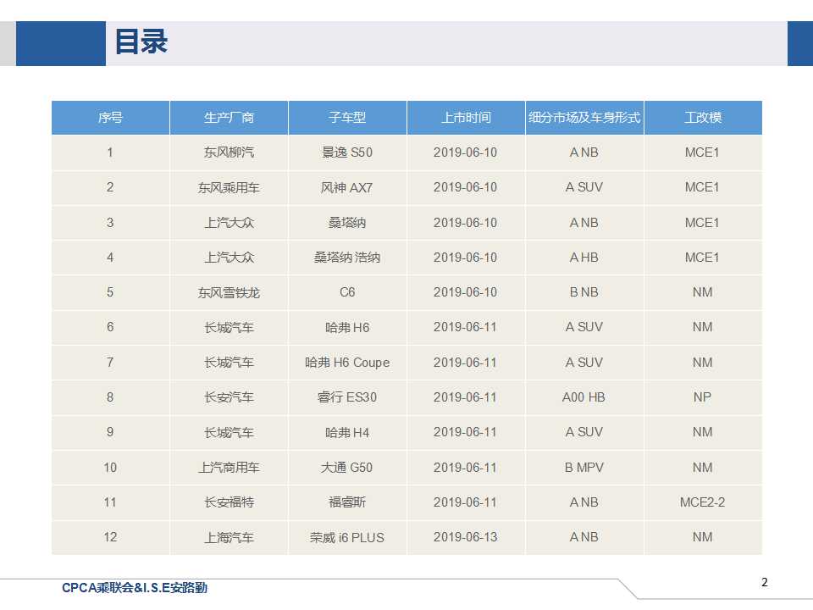Click the 桑塔纳 浩纳 model cell

click(347, 258)
